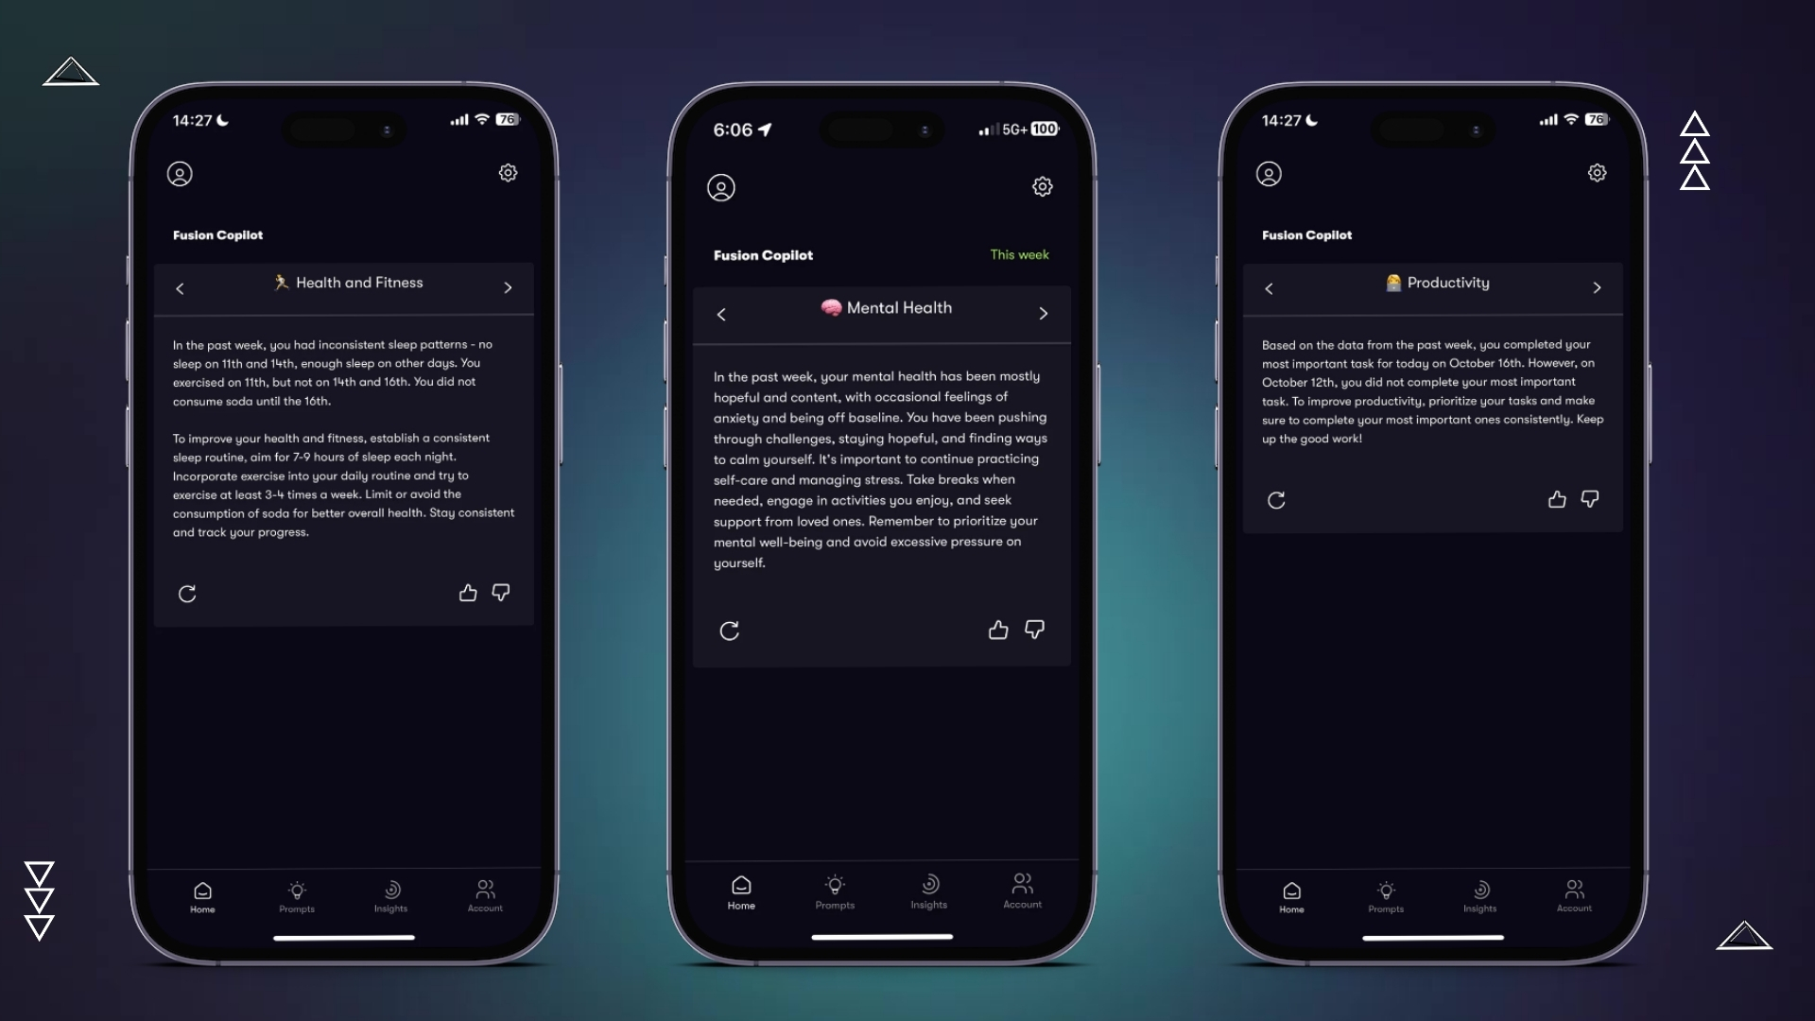Tap the Fusion Copilot label link
1815x1021 pixels.
coord(218,234)
